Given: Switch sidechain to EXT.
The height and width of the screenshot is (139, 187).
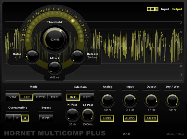Looking at the screenshot, I should (87, 97).
